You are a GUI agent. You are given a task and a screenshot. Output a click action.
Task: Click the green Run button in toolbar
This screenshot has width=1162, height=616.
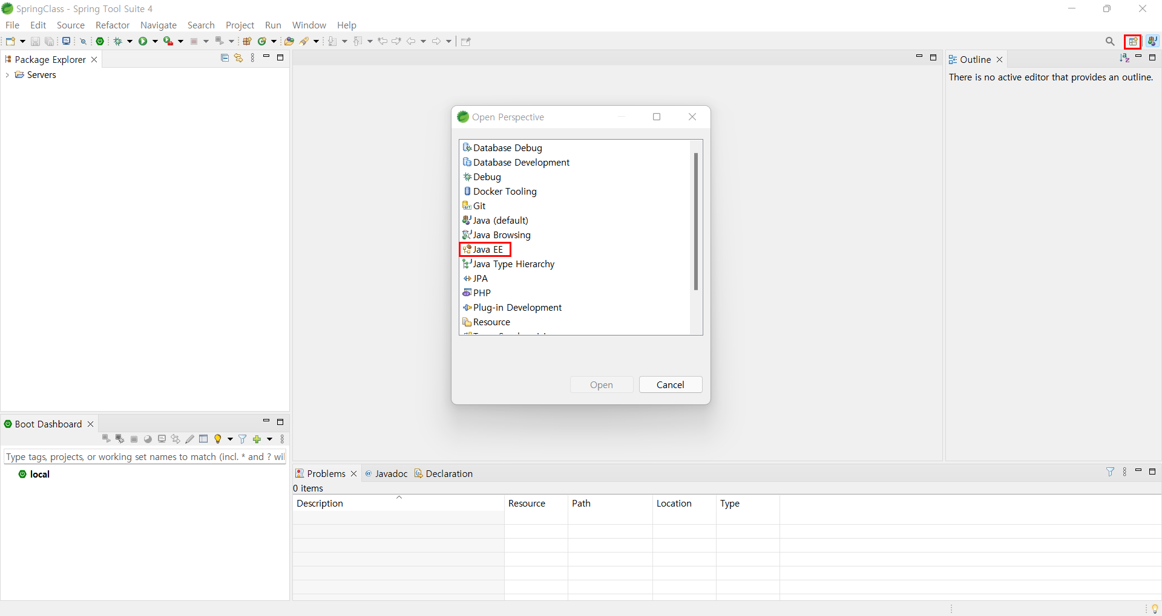[x=143, y=41]
